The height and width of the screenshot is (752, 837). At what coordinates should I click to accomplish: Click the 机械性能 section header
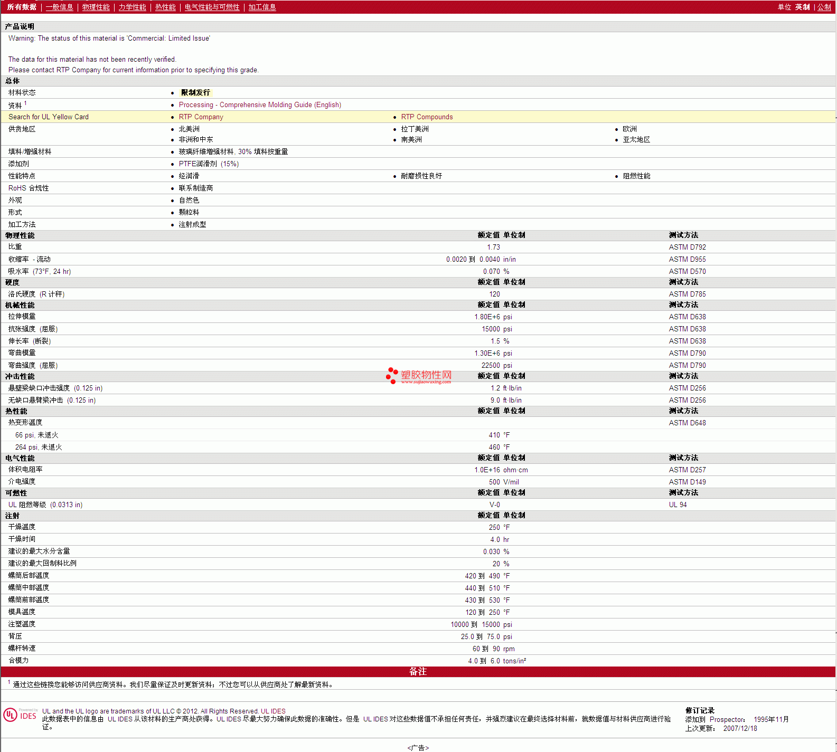pyautogui.click(x=20, y=305)
